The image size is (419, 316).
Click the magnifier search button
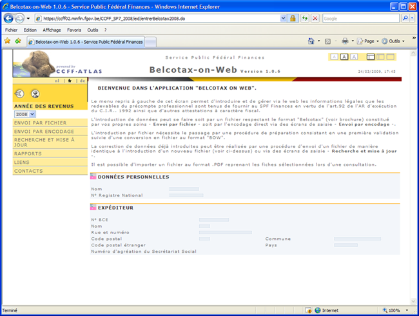(405, 19)
